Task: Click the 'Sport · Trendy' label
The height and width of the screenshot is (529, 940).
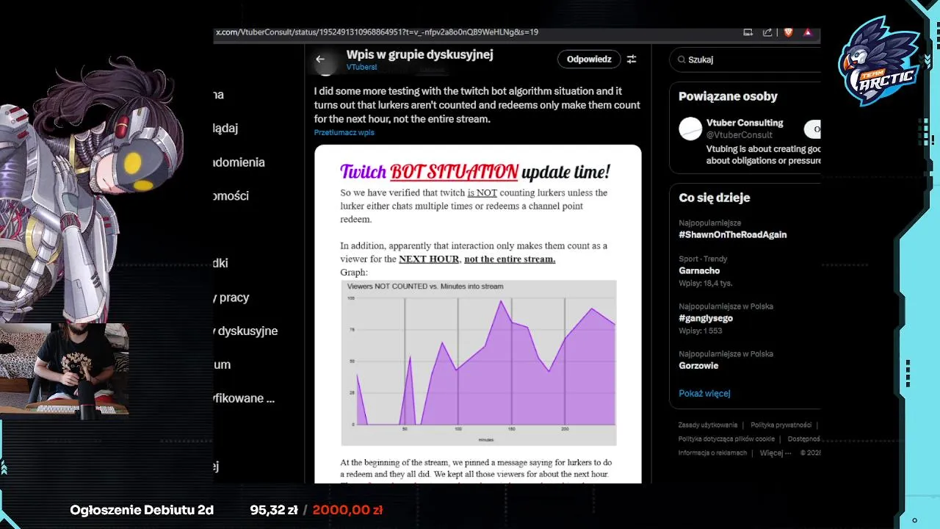Action: [703, 259]
